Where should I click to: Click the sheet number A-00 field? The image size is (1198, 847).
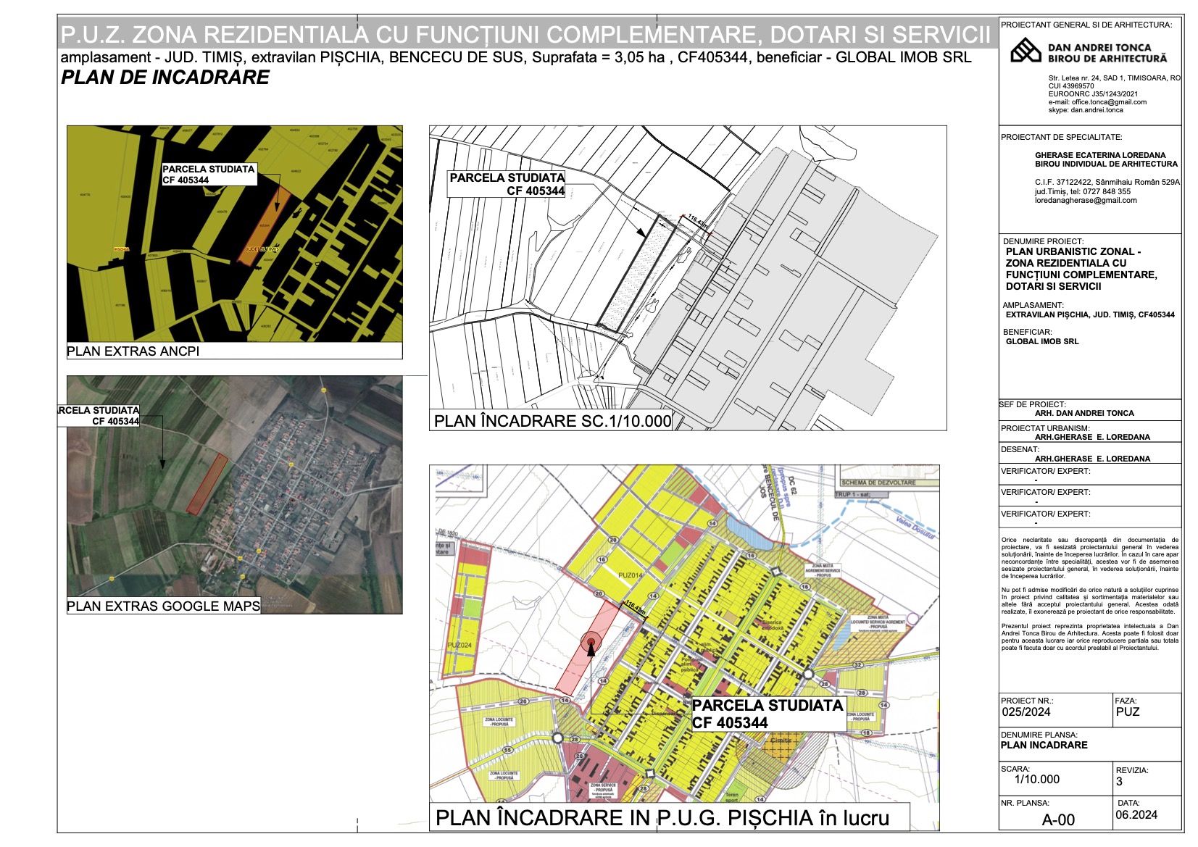1058,820
